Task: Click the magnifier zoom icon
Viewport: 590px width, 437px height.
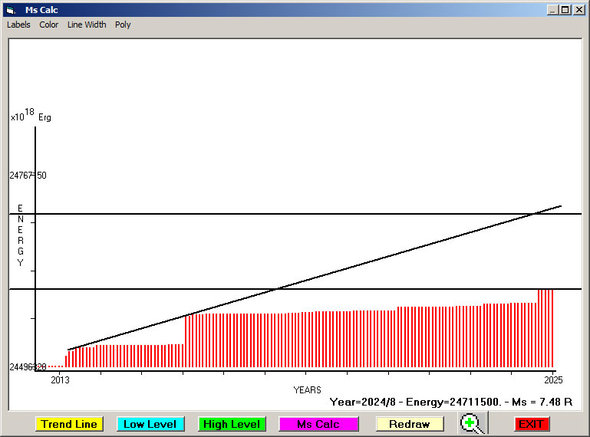Action: click(473, 423)
